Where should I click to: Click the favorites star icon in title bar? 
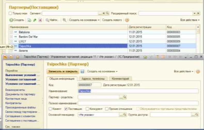(x=18, y=57)
